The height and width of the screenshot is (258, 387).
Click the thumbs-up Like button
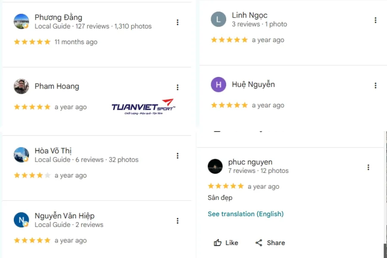coord(226,243)
